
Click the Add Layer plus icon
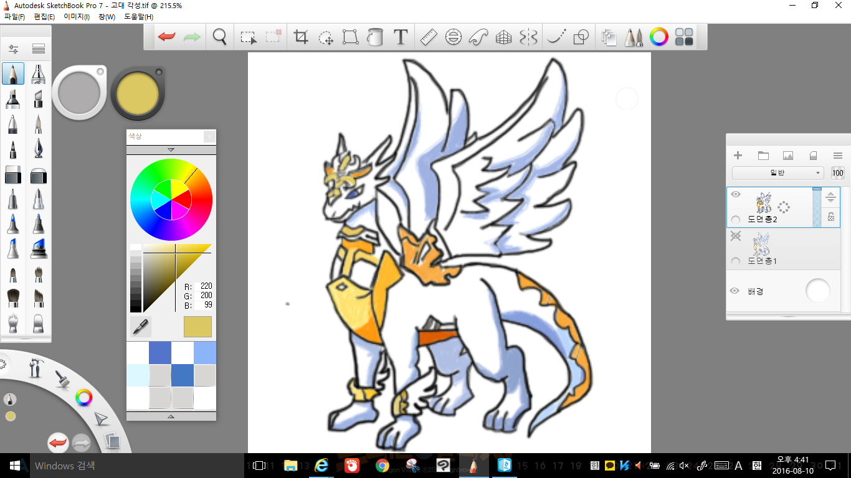738,156
